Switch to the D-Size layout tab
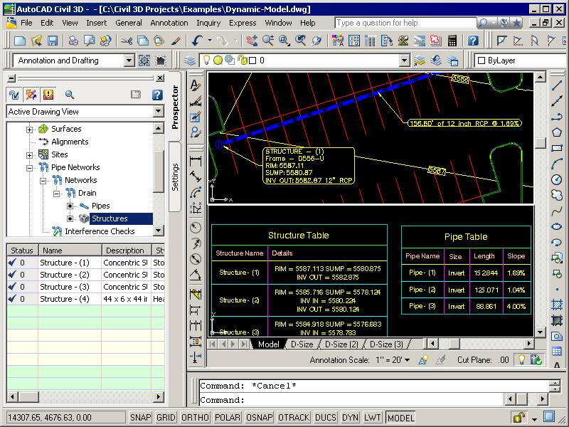Screen dimensions: 569x427 (x=302, y=344)
